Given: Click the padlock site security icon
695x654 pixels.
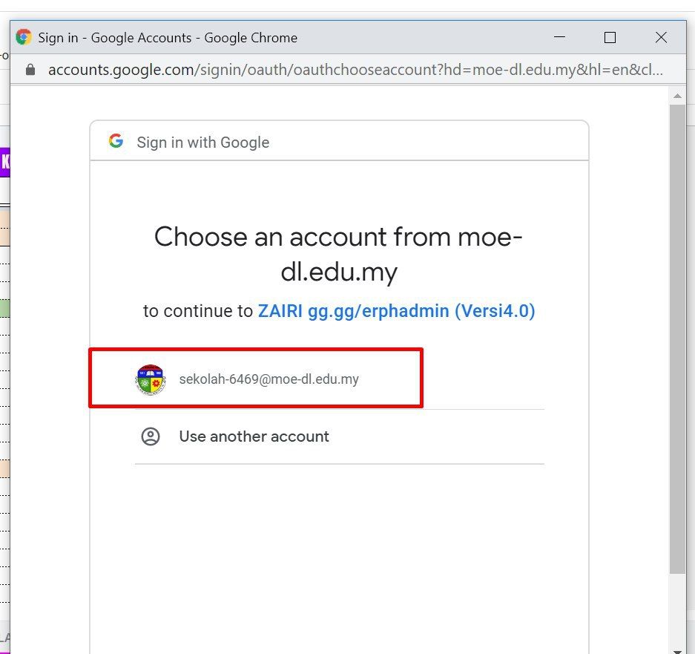Looking at the screenshot, I should click(x=30, y=70).
